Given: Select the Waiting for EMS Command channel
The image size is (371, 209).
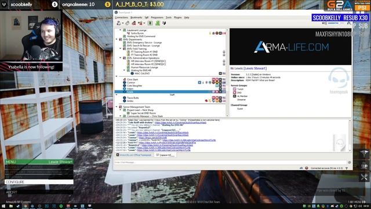Looking at the screenshot, I should click(141, 36).
